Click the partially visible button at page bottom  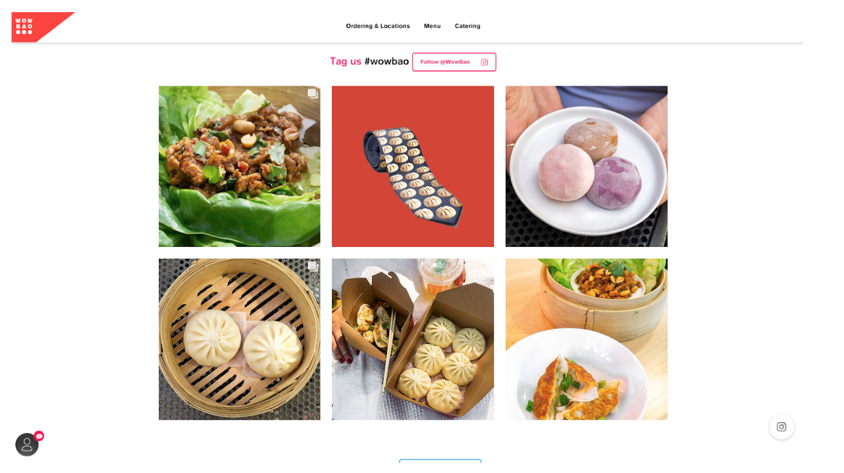click(440, 461)
